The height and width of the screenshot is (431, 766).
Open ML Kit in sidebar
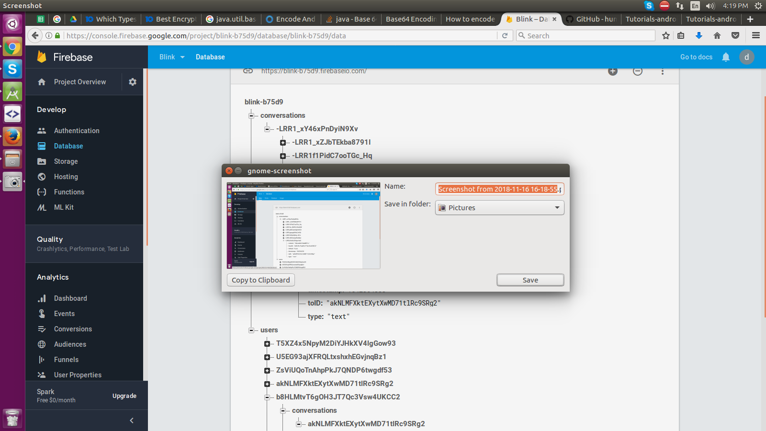(64, 207)
